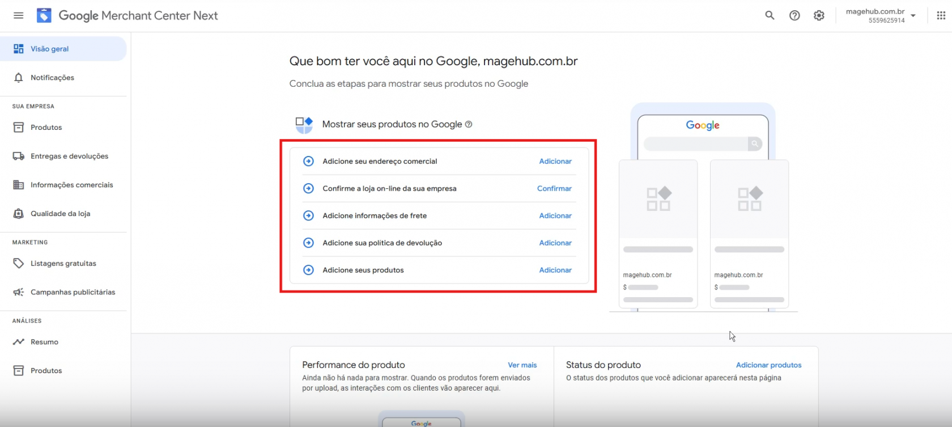Screen dimensions: 952x427
Task: Click the Adicione informações de frete text
Action: [x=375, y=216]
